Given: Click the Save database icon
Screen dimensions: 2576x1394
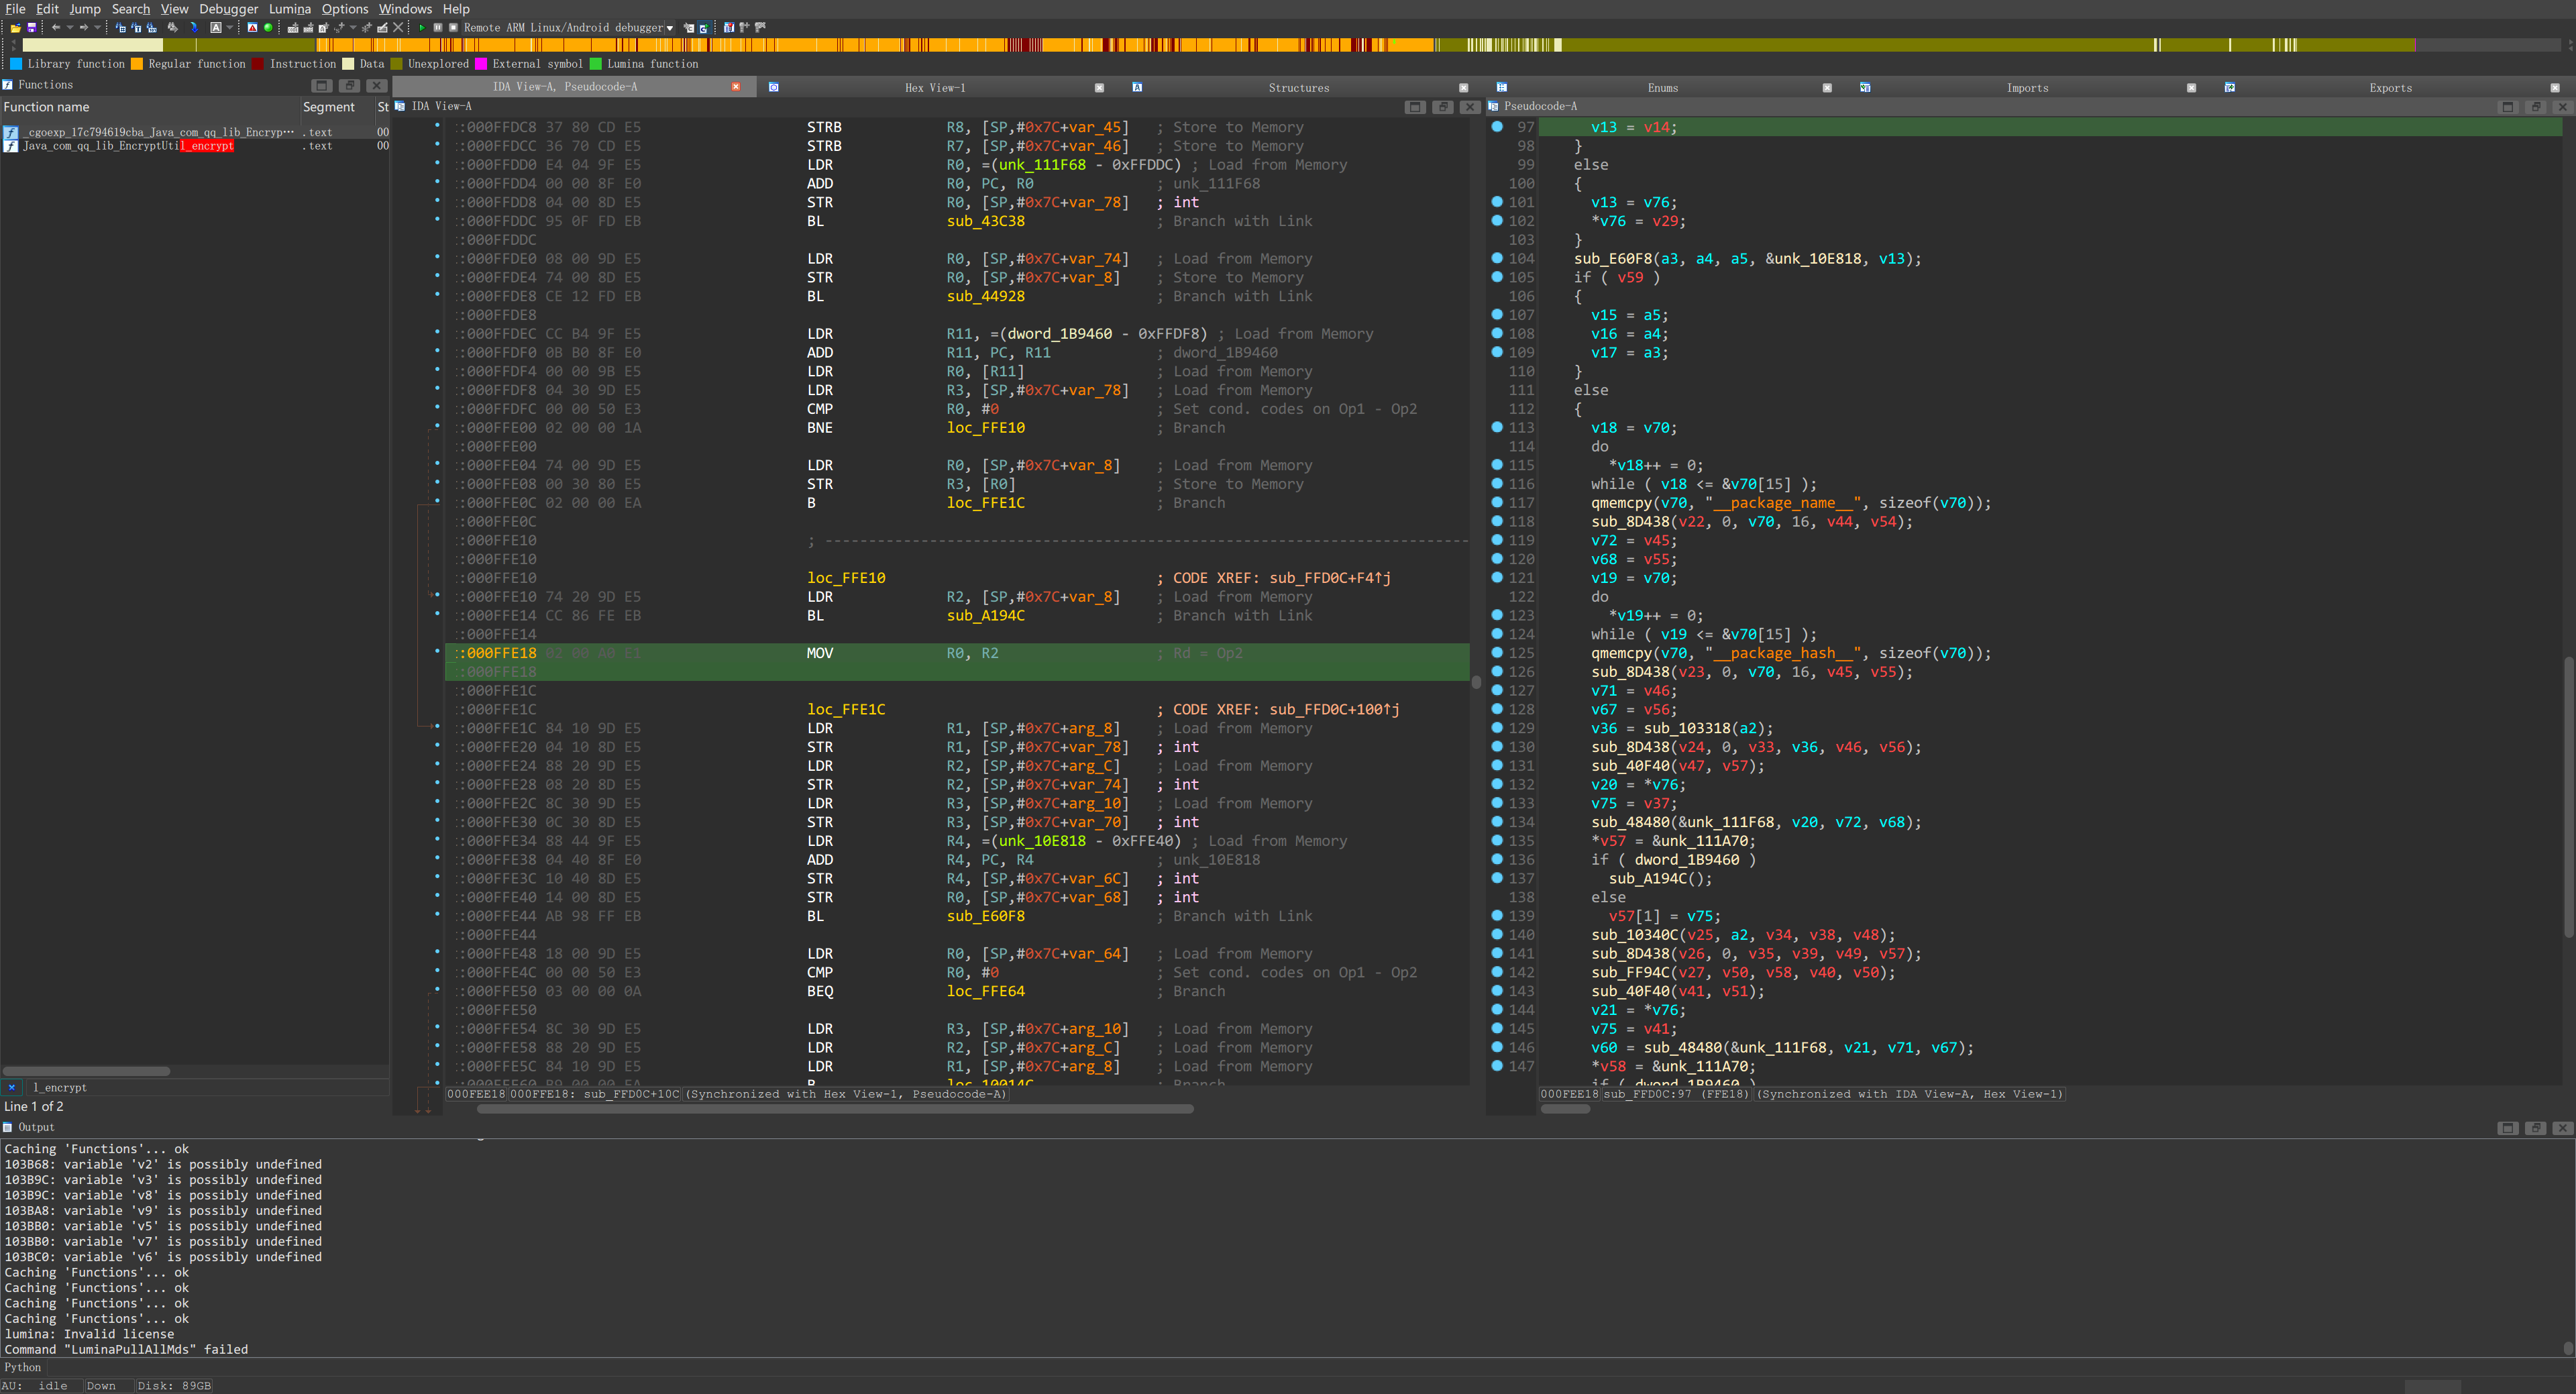Looking at the screenshot, I should (x=32, y=28).
